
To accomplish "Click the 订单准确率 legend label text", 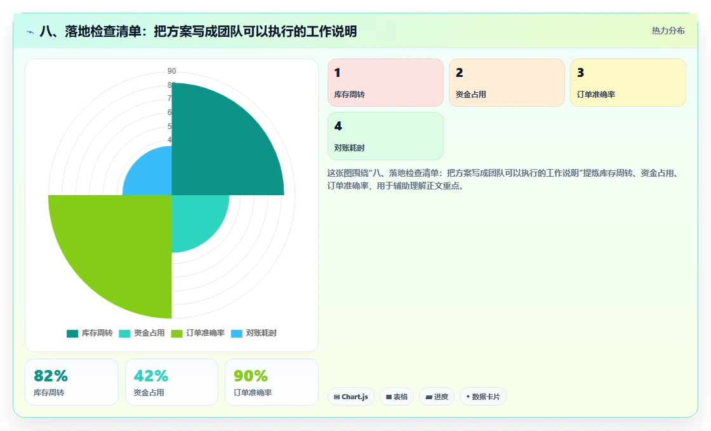I will 206,333.
